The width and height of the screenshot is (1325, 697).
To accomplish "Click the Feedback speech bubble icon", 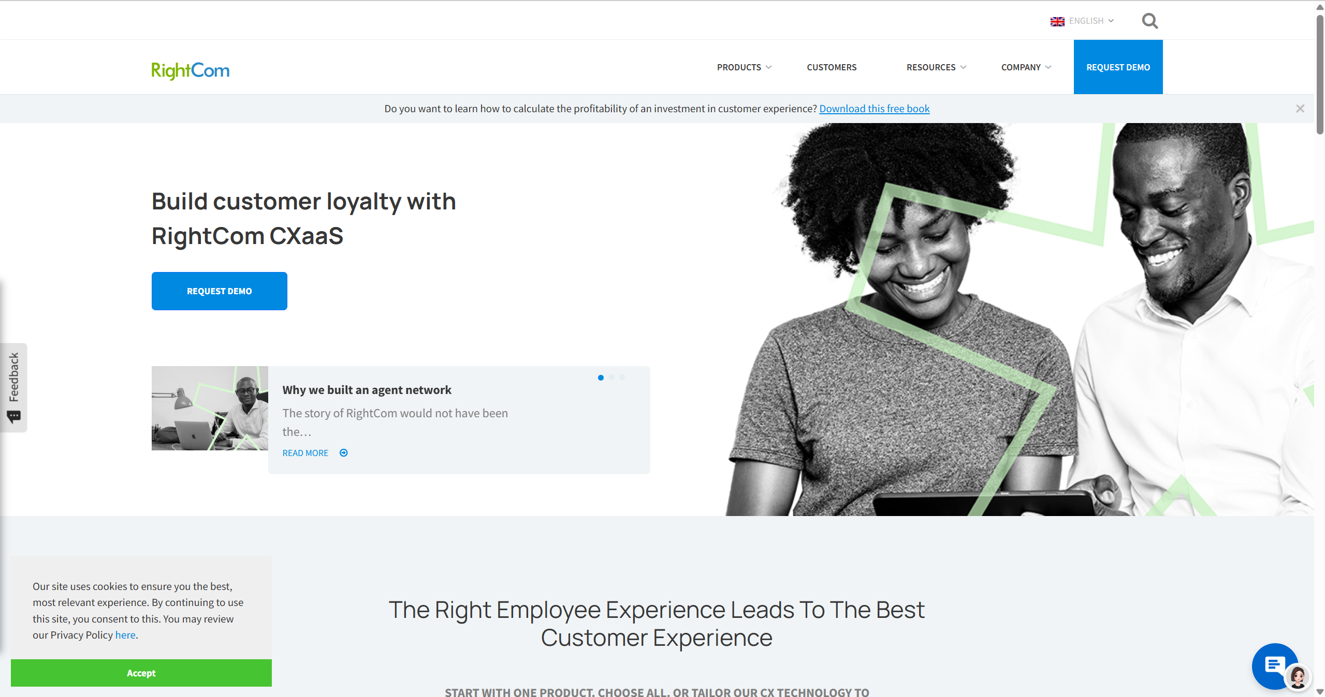I will tap(14, 417).
